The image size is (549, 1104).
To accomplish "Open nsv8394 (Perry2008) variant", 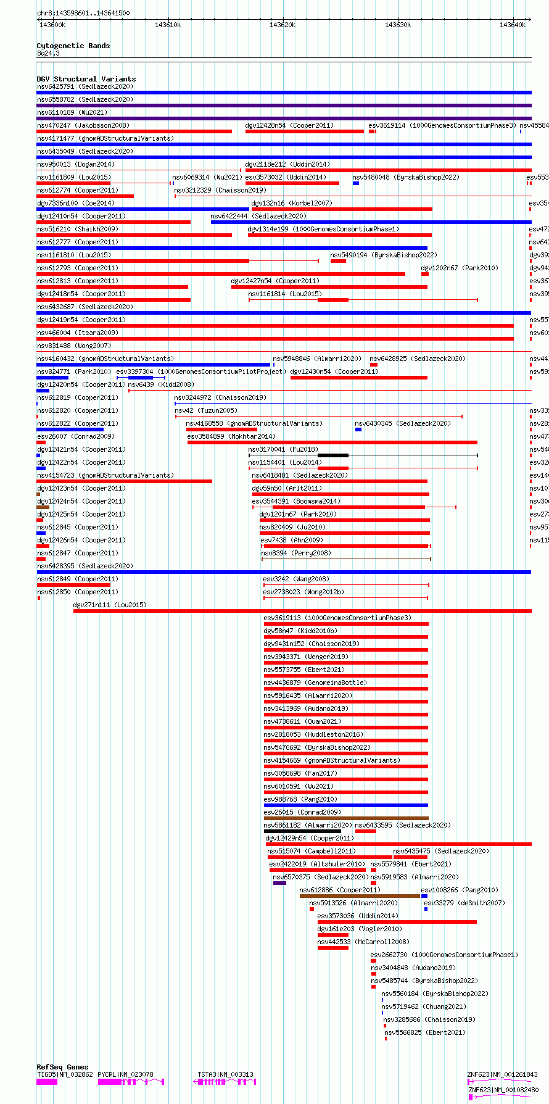I will 297,553.
